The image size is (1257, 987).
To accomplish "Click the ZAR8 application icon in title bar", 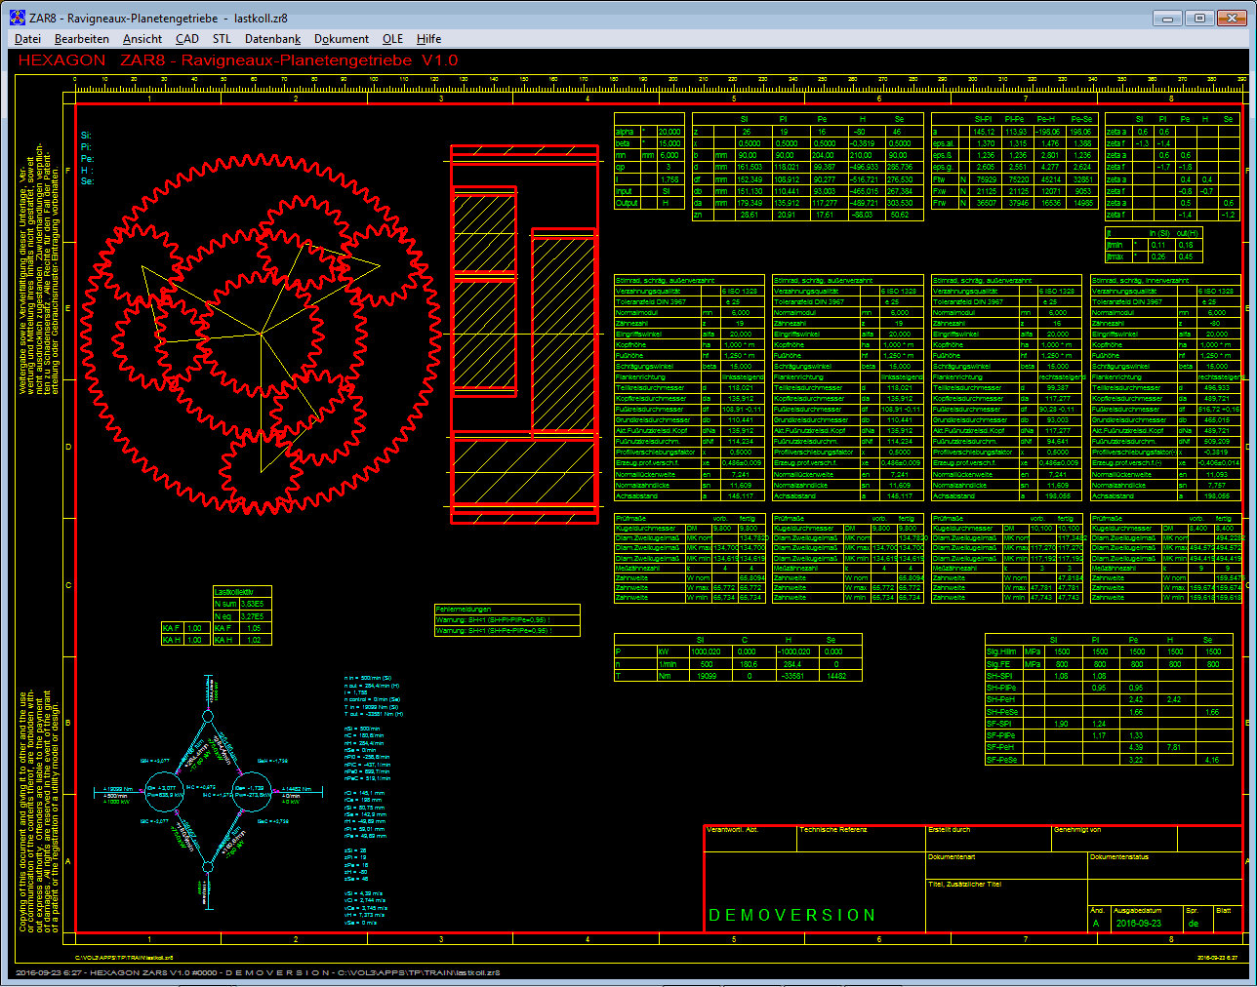I will click(17, 18).
